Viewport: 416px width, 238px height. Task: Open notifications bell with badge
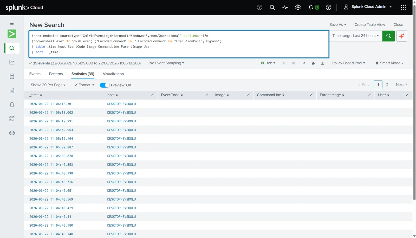(313, 7)
